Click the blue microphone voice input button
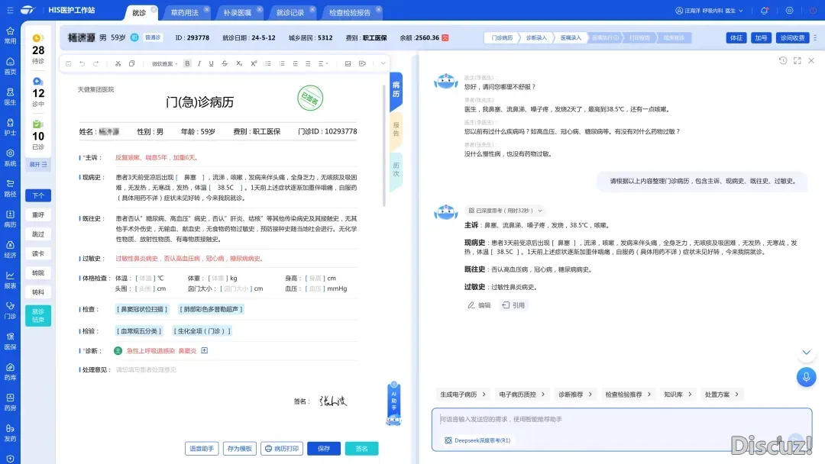Screen dimensions: 825x464 (806, 377)
